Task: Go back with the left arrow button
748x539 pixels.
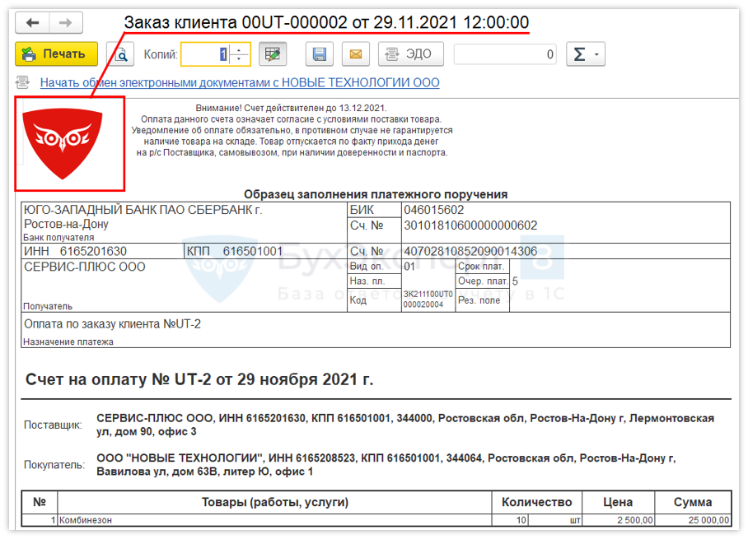Action: pos(32,23)
